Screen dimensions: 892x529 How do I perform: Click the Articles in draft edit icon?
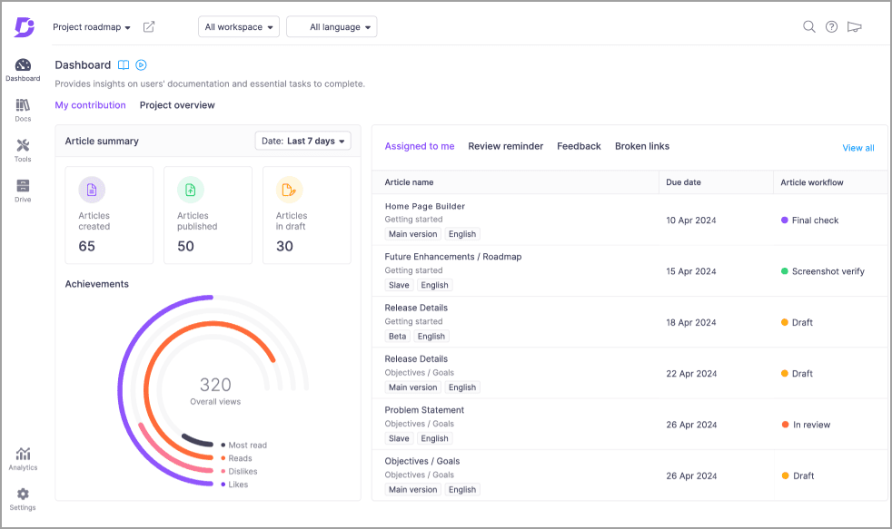289,190
